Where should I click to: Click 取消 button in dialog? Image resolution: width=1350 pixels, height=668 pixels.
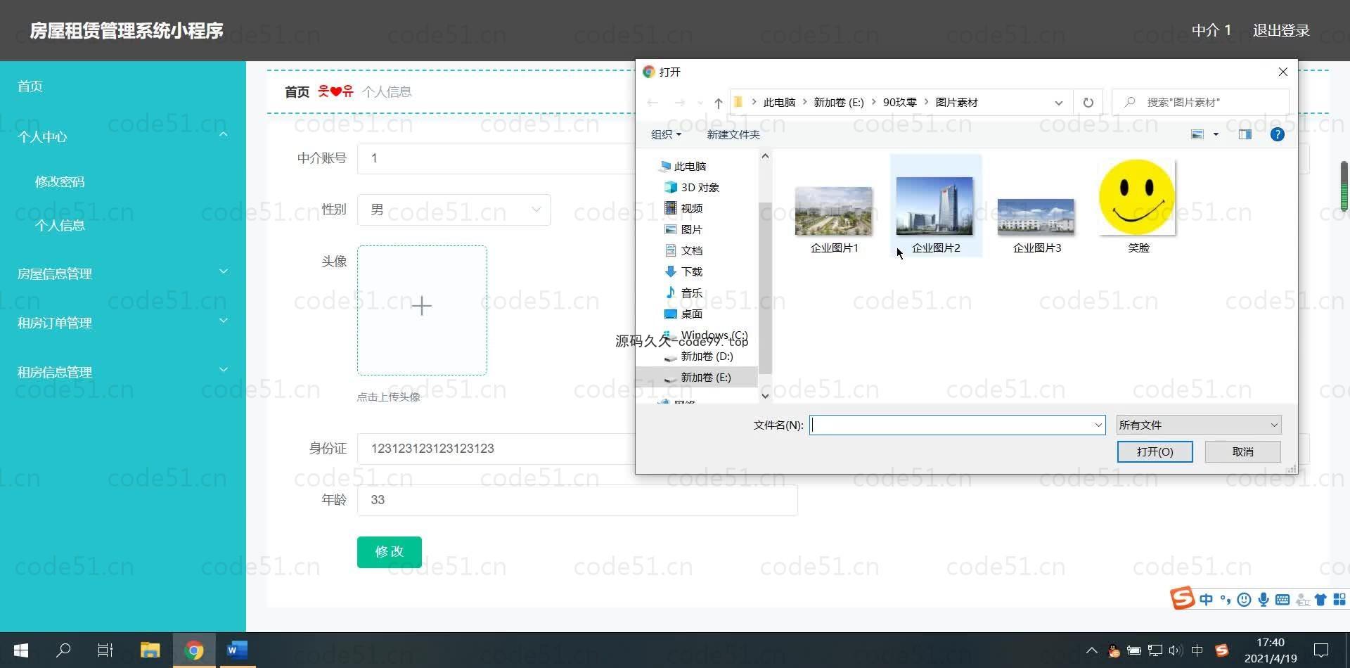(1242, 451)
